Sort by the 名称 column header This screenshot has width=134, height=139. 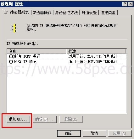coord(37,51)
